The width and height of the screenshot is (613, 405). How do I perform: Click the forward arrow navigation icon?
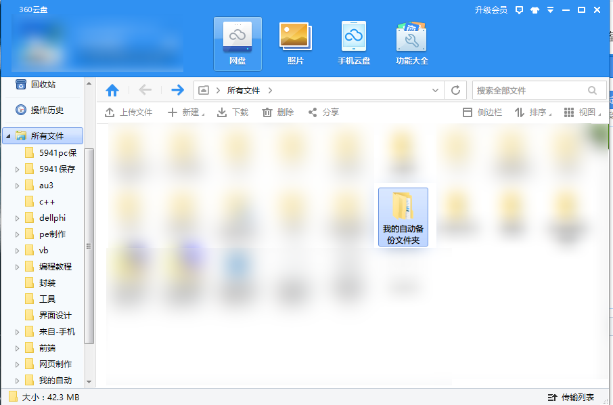pyautogui.click(x=177, y=90)
